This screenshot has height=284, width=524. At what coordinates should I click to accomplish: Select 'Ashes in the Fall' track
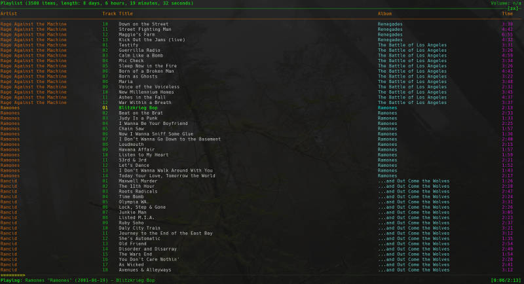tap(142, 97)
